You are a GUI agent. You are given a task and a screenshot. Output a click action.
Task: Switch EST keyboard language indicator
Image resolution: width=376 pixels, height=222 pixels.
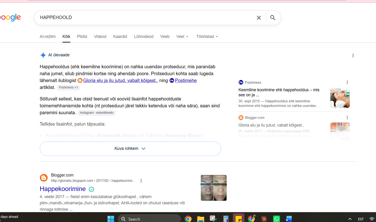(x=361, y=219)
